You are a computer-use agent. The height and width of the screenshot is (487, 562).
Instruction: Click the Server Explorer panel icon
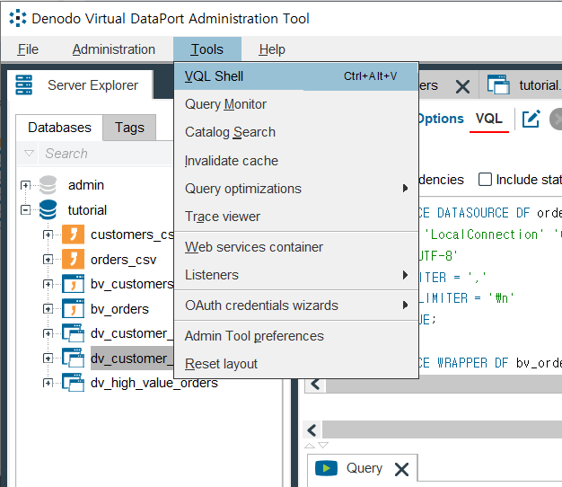(24, 85)
